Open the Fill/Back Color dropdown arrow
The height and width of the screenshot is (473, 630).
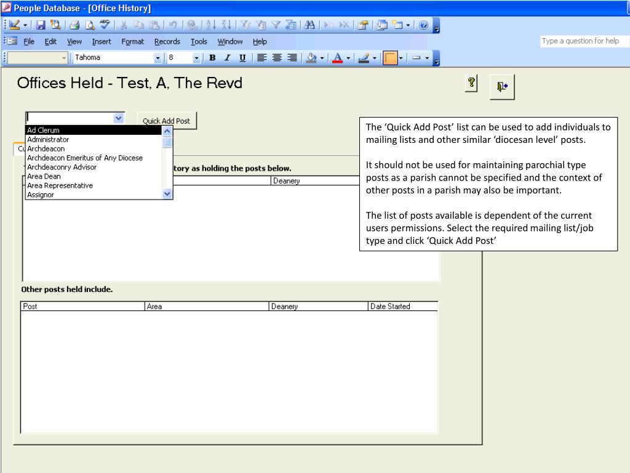[x=322, y=58]
